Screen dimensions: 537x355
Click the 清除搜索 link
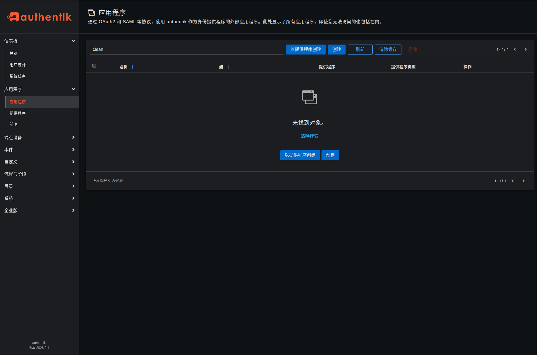[309, 136]
